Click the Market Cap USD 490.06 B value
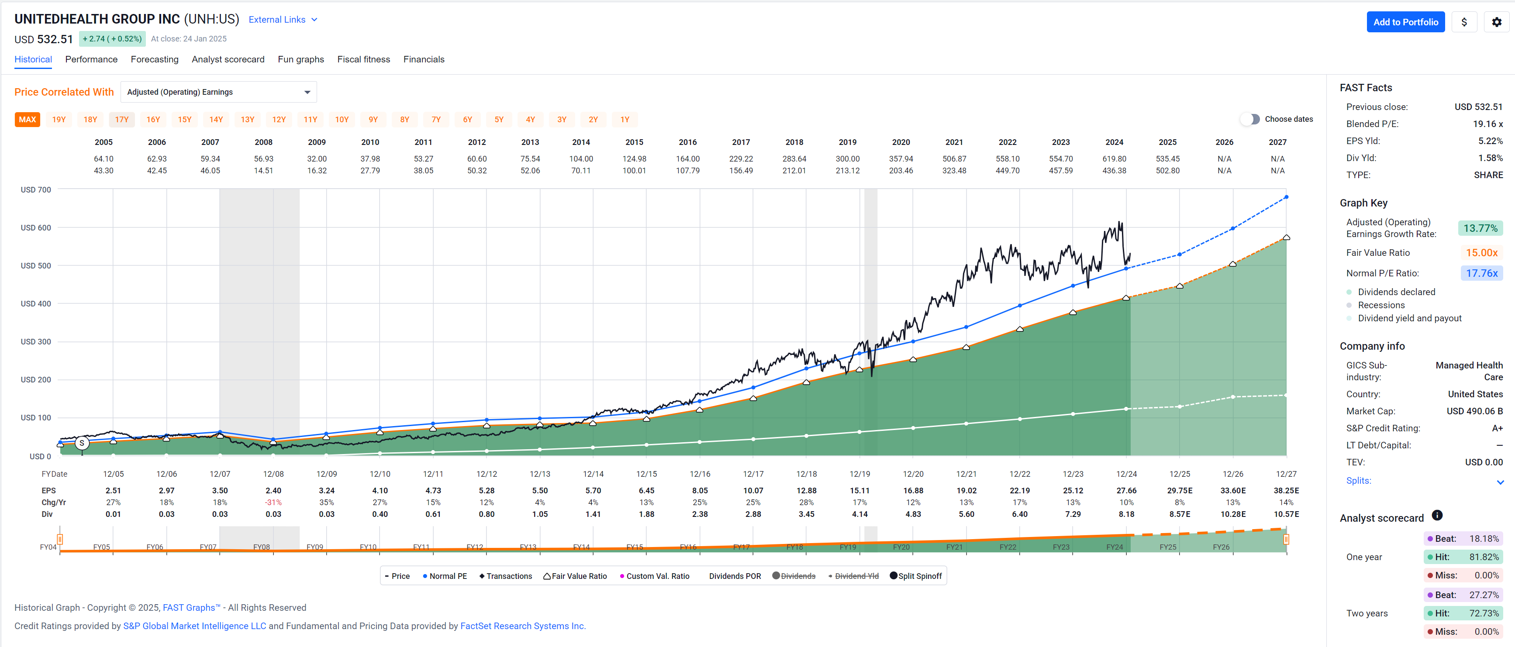Screen dimensions: 1515x647 pos(1474,411)
